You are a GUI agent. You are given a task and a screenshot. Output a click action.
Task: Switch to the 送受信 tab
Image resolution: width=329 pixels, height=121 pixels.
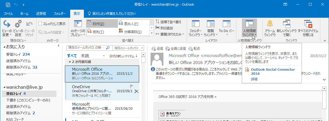point(41,13)
